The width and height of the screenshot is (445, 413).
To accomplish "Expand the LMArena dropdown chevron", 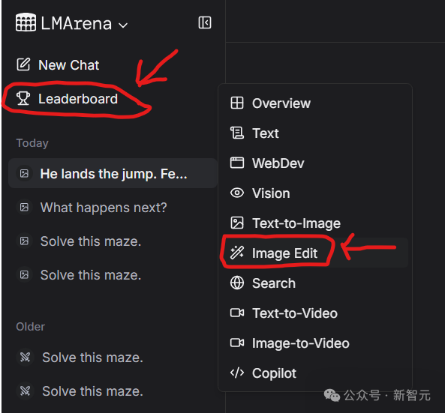I will (123, 25).
